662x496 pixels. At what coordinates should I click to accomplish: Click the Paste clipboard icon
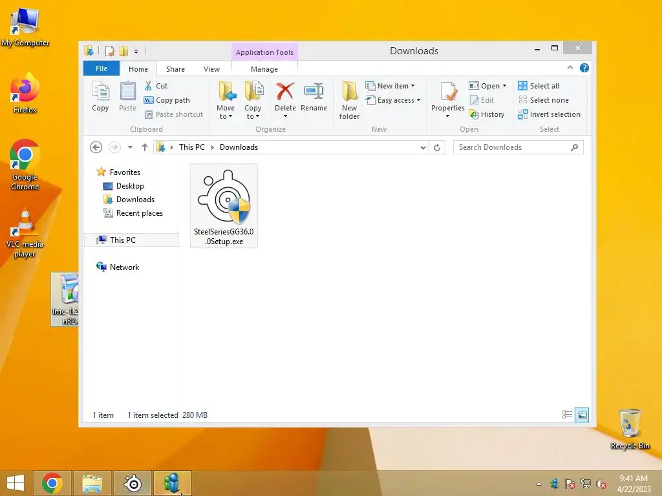127,97
